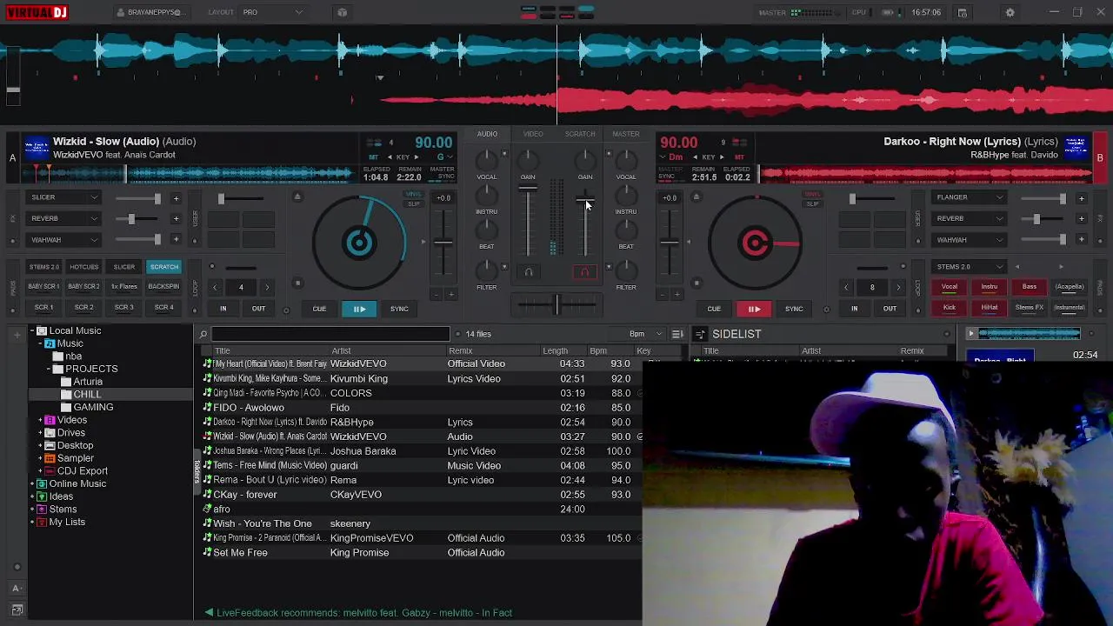
Task: Open SLICER effect dropdown on deck A
Action: [x=63, y=197]
